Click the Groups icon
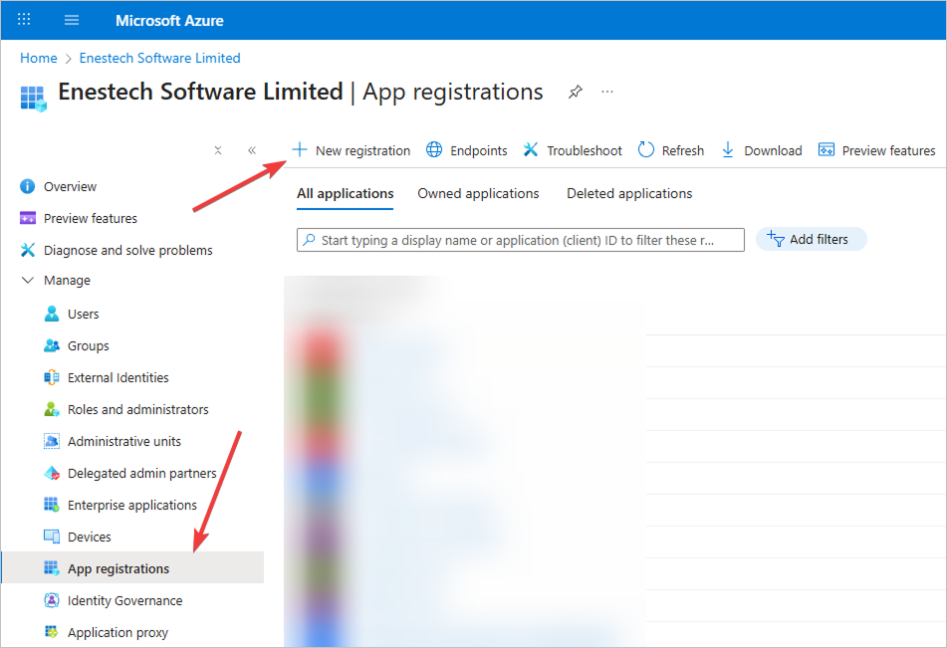Image resolution: width=947 pixels, height=648 pixels. [x=52, y=345]
